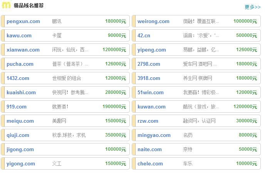The image size is (265, 175).
Task: Click the kawu.com domain link
Action: (19, 36)
